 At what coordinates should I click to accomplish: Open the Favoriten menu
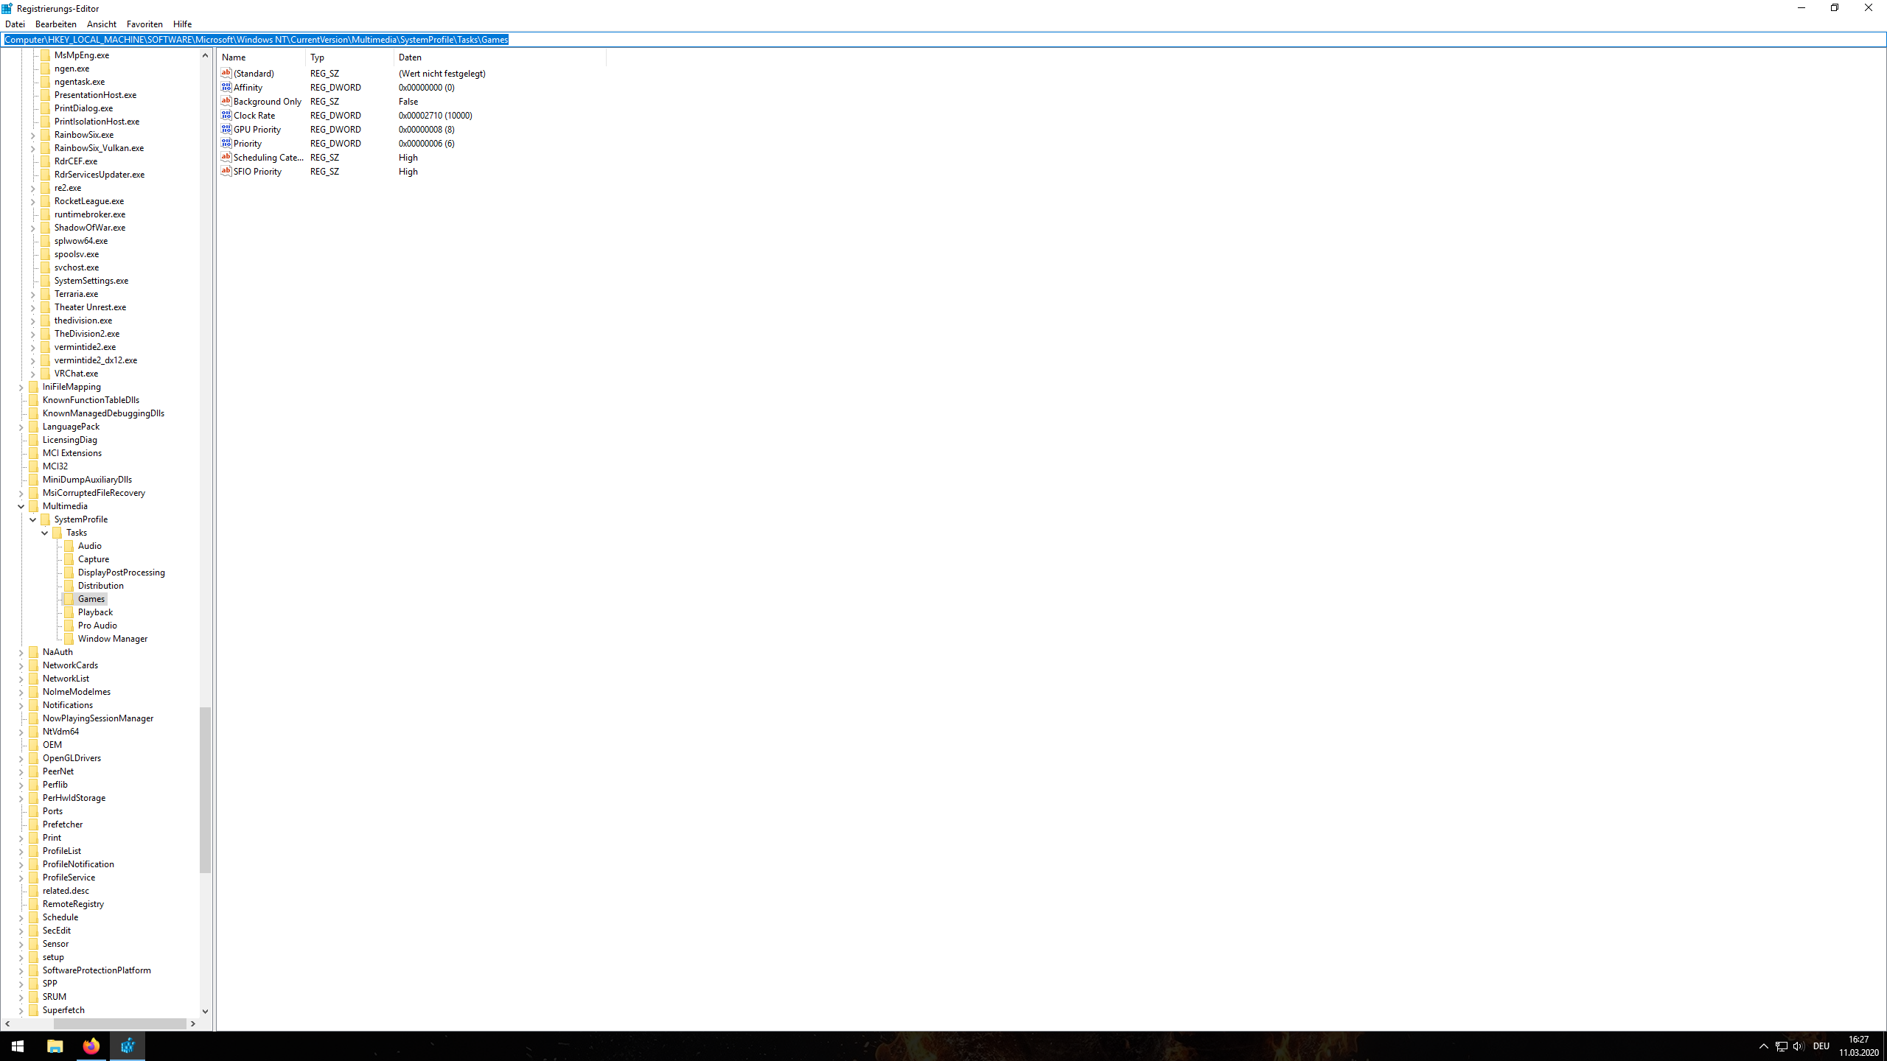tap(144, 24)
